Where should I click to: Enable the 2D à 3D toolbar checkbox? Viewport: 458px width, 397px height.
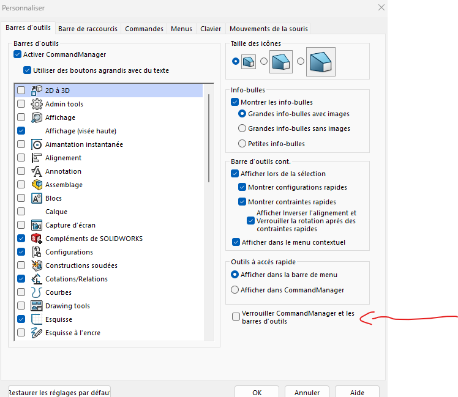21,91
